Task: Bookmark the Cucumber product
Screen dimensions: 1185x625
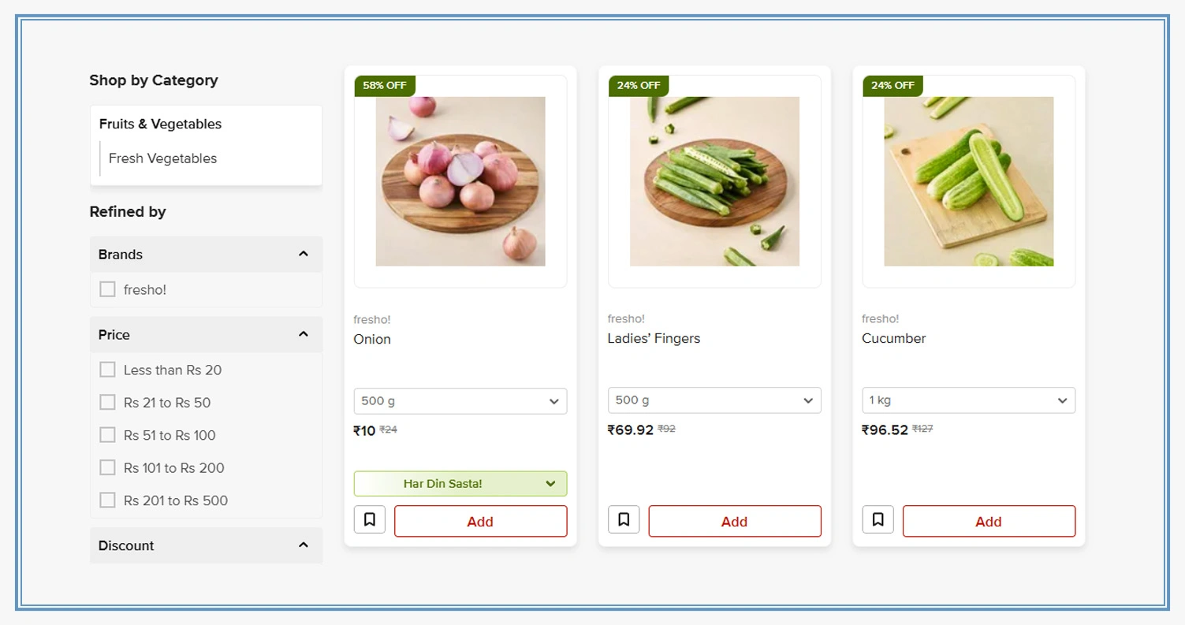Action: pos(878,519)
